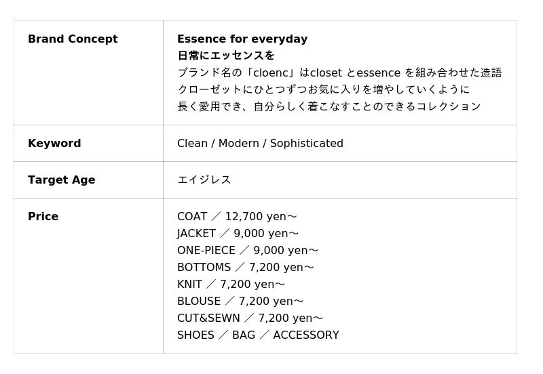
Task: Click the KNIT 7,200 yen line
Action: tap(231, 285)
